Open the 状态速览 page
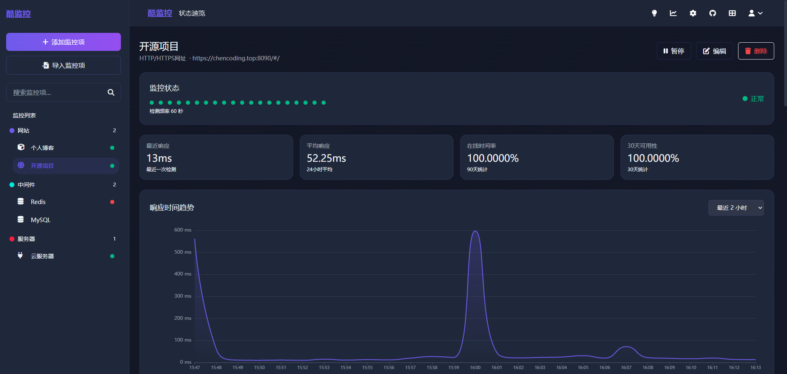The image size is (787, 374). 192,13
